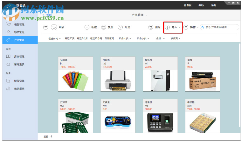Image resolution: width=242 pixels, height=144 pixels.
Task: Open 客户管理 in the sidebar
Action: tap(20, 32)
